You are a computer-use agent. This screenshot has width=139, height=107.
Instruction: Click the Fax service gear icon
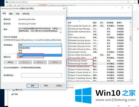click(x=69, y=34)
